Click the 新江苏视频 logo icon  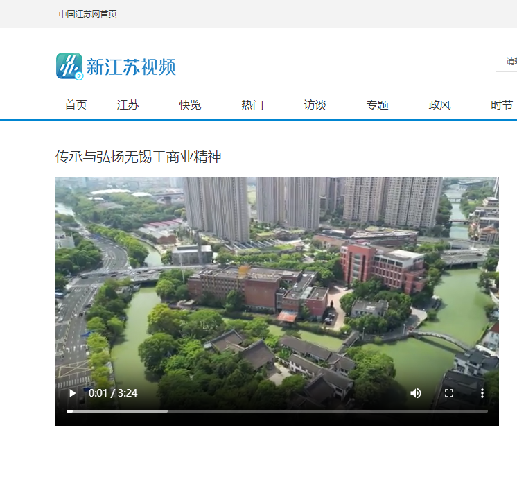coord(69,67)
